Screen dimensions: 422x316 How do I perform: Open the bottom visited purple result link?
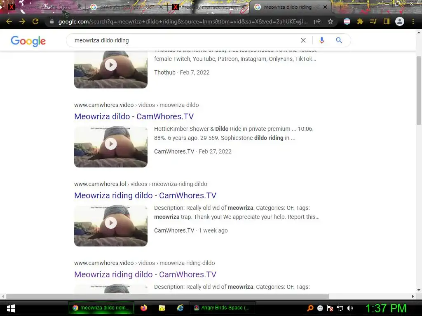145,274
